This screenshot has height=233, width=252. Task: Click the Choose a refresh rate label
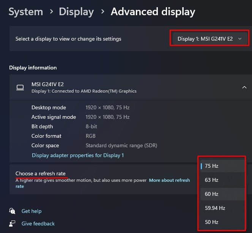coord(41,173)
